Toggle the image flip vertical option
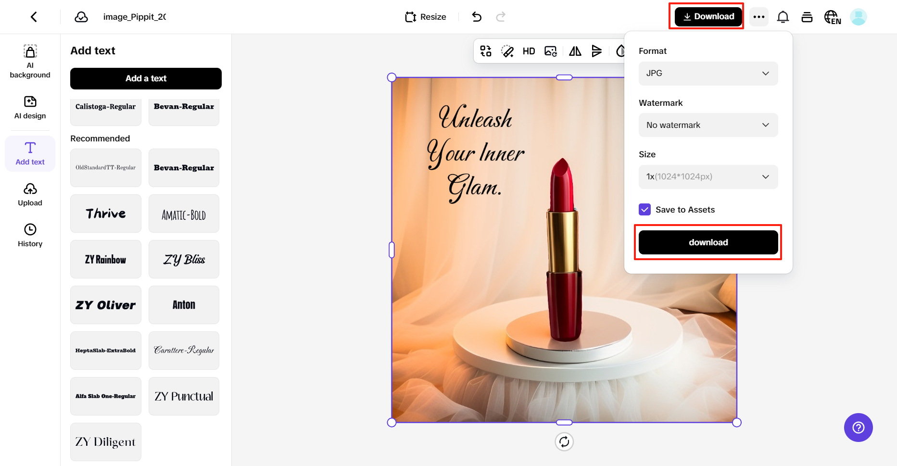This screenshot has height=466, width=897. pyautogui.click(x=597, y=51)
